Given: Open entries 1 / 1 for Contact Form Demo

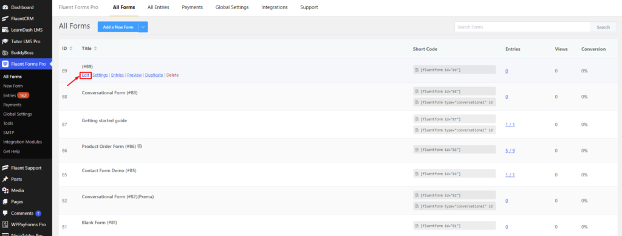Looking at the screenshot, I should [510, 175].
